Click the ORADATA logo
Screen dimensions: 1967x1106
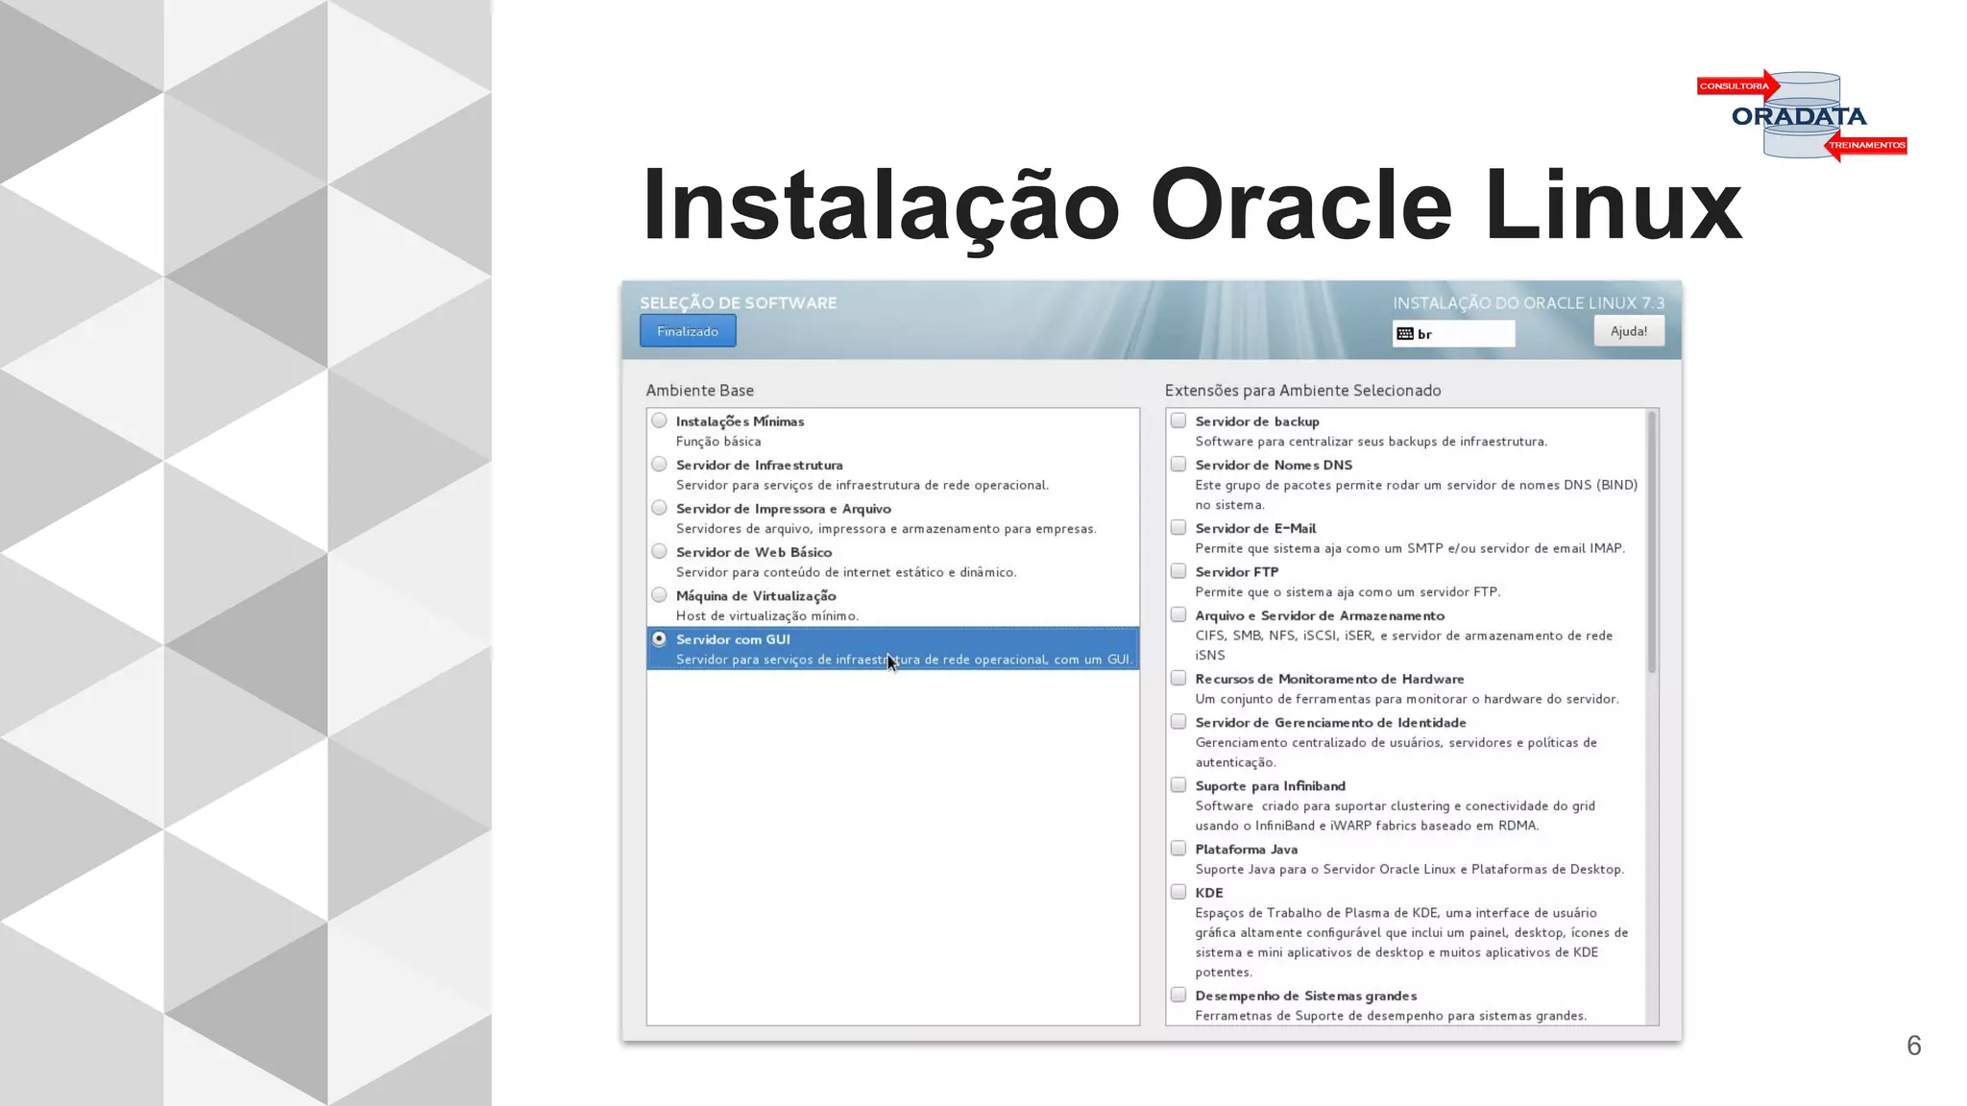[x=1801, y=116]
